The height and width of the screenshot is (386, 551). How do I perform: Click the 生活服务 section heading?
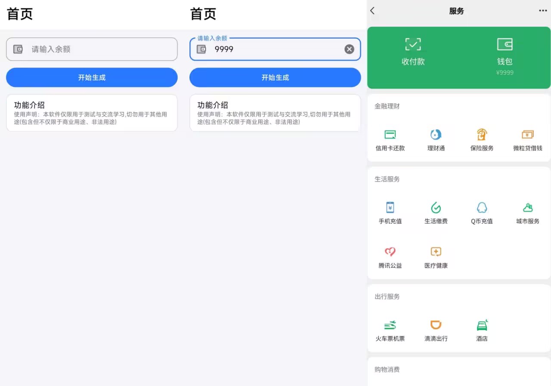pyautogui.click(x=387, y=179)
